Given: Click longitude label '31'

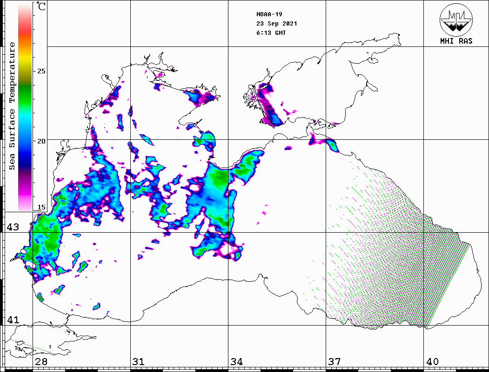Looking at the screenshot, I should click(139, 361).
